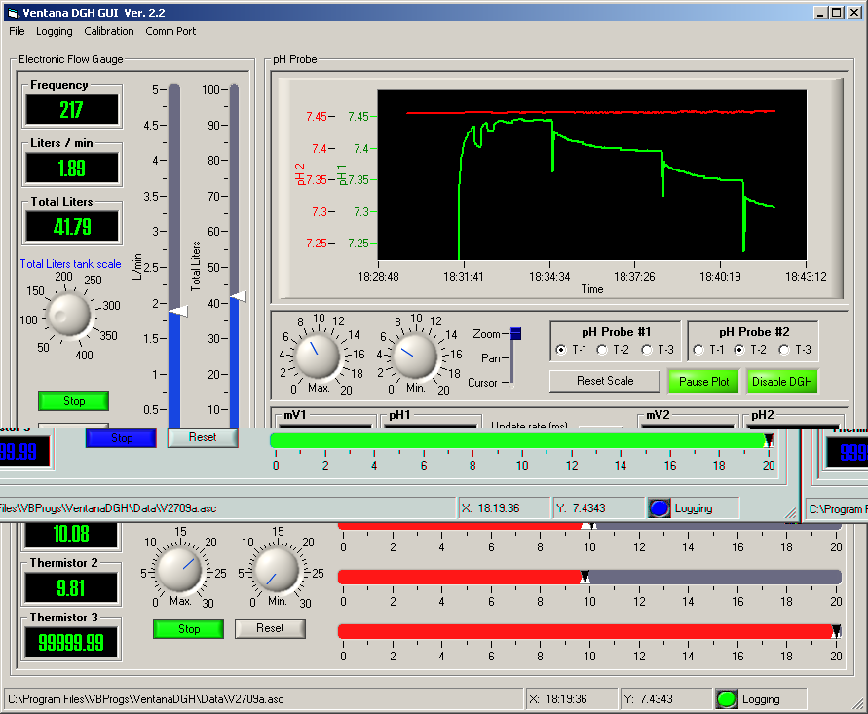This screenshot has height=714, width=868.
Task: Click the pH Probe time plot area
Action: click(x=591, y=174)
